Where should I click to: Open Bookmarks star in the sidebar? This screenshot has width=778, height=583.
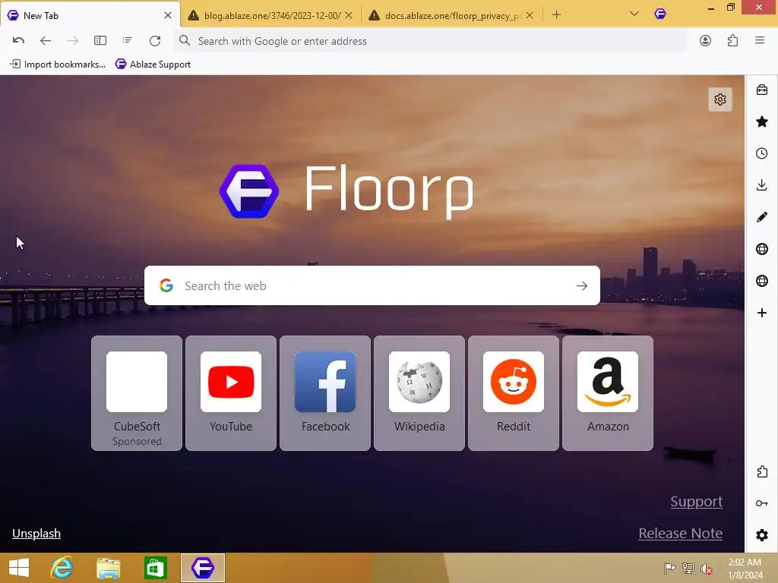click(761, 121)
